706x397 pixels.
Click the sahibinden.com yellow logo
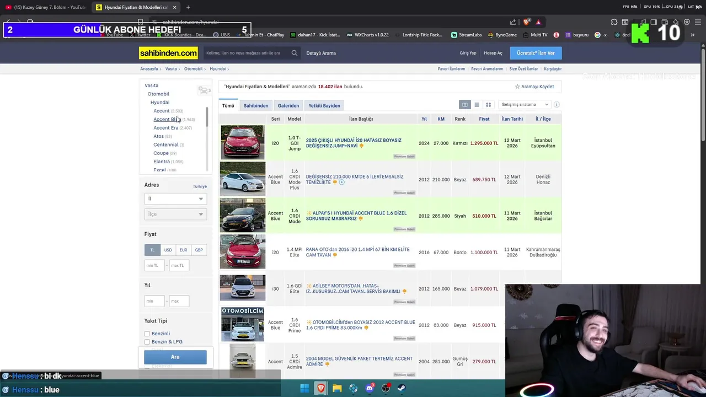pos(168,53)
